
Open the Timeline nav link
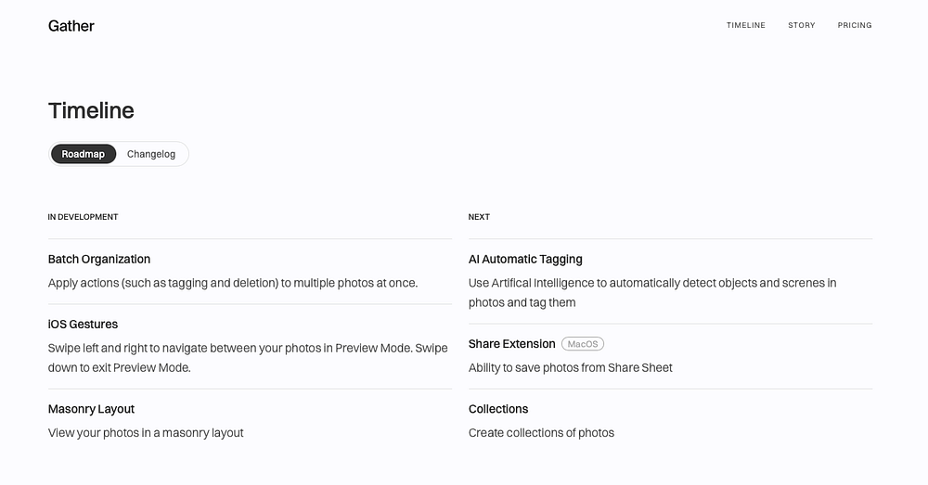coord(745,25)
